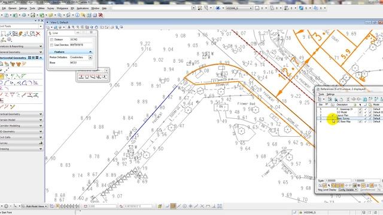Click View Next icon in View 1 toolbar
This screenshot has height=215, width=383.
point(107,27)
